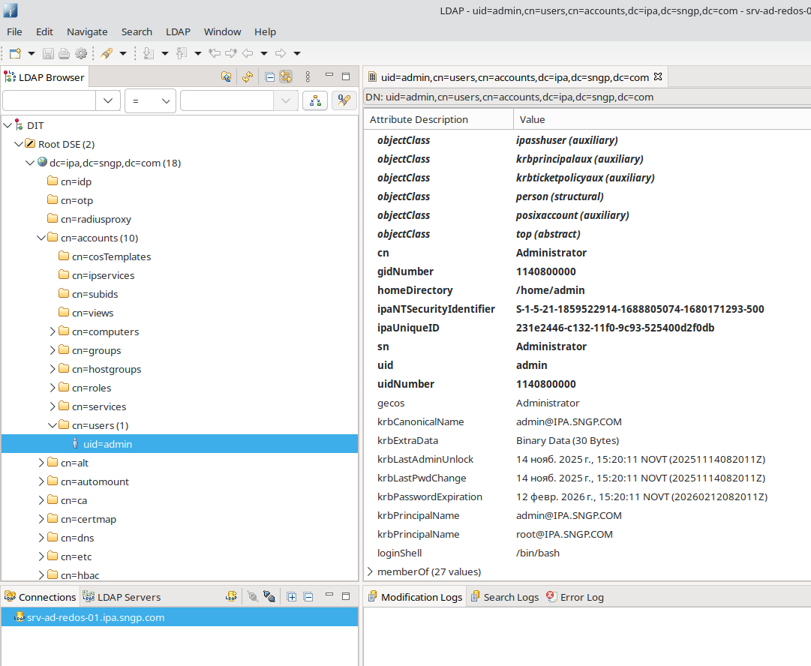Refresh the LDAP Browser tree

pyautogui.click(x=248, y=76)
